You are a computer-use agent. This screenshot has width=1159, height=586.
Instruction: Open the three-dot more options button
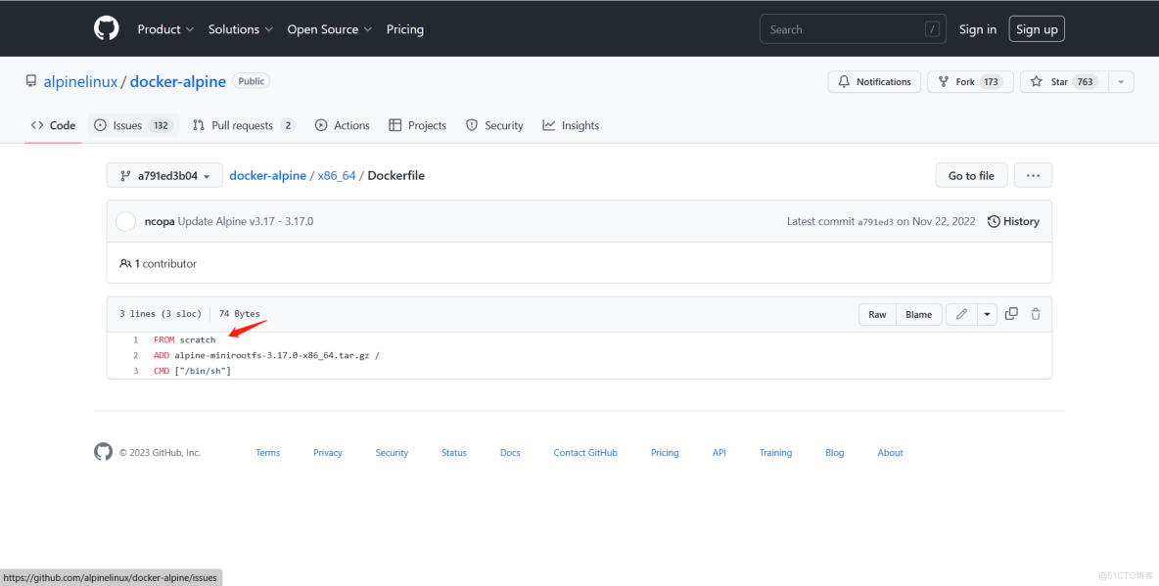coord(1033,176)
